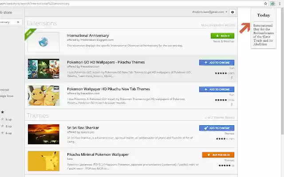Image resolution: width=284 pixels, height=177 pixels.
Task: Open Pokemon Wallpaper HD Pikachu thumbnail
Action: click(x=43, y=96)
